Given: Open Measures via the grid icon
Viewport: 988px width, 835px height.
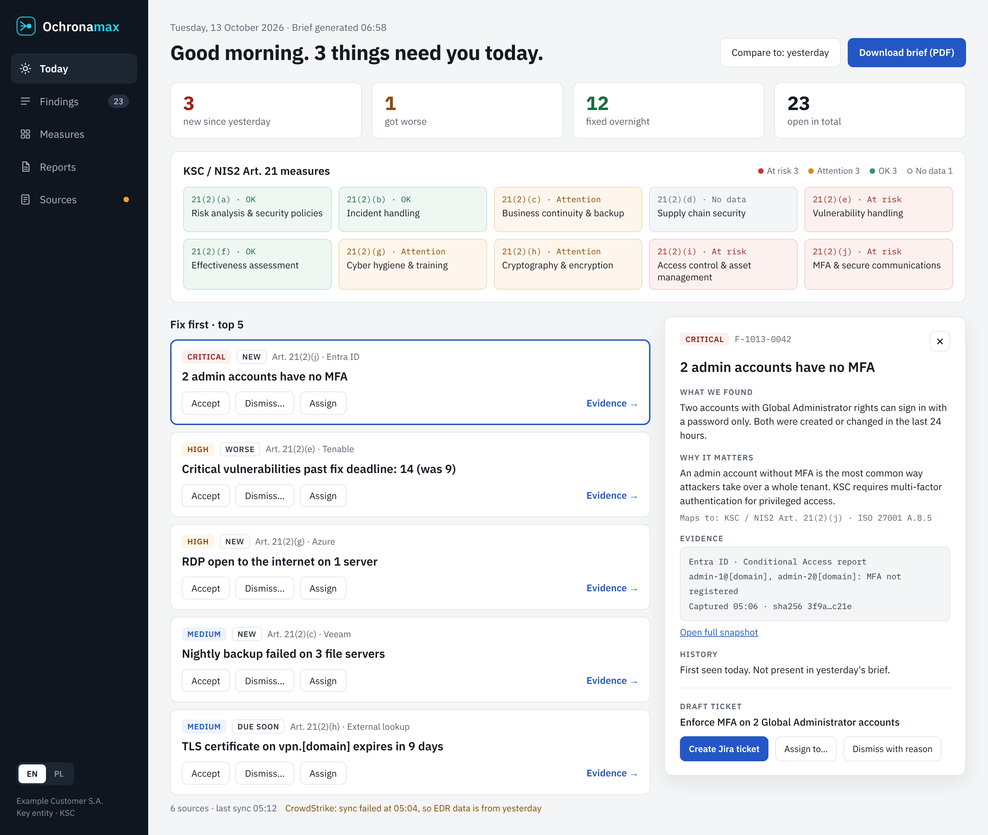Looking at the screenshot, I should (x=26, y=134).
